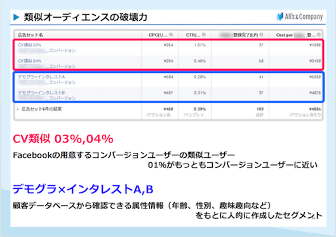The image size is (336, 237).
Task: Select the 0.40% CTR value
Action: point(200,61)
